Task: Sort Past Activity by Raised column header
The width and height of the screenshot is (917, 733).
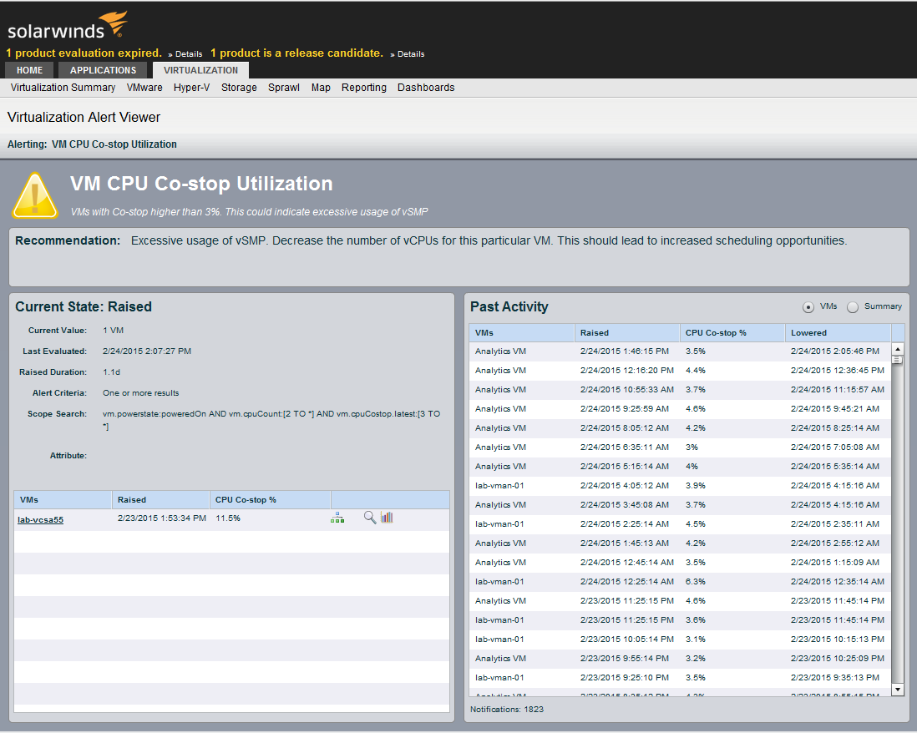Action: coord(627,332)
